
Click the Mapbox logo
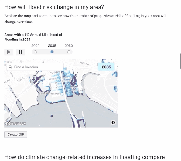(16, 123)
